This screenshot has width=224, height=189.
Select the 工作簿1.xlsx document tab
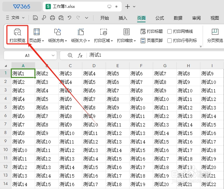tap(82, 7)
